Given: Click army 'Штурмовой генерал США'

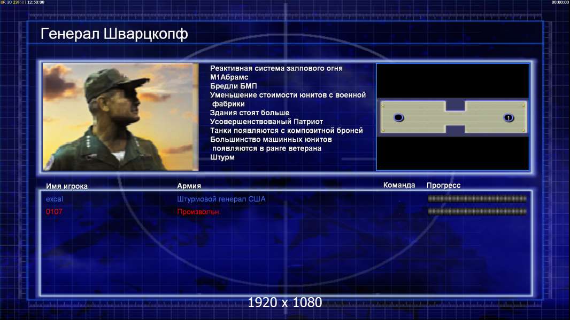Looking at the screenshot, I should point(221,199).
